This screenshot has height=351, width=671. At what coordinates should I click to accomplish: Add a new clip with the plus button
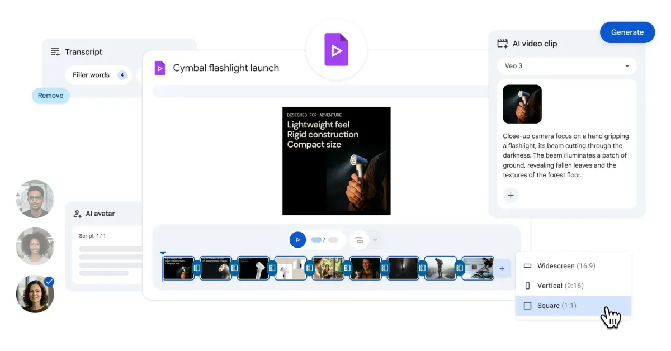[x=502, y=268]
